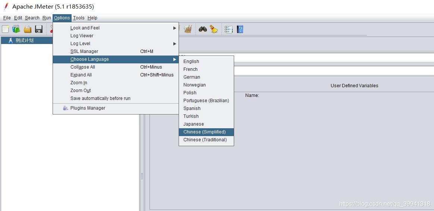Select Portuguese (Brazilian) language
Viewport: 434px width, 211px height.
tap(207, 101)
